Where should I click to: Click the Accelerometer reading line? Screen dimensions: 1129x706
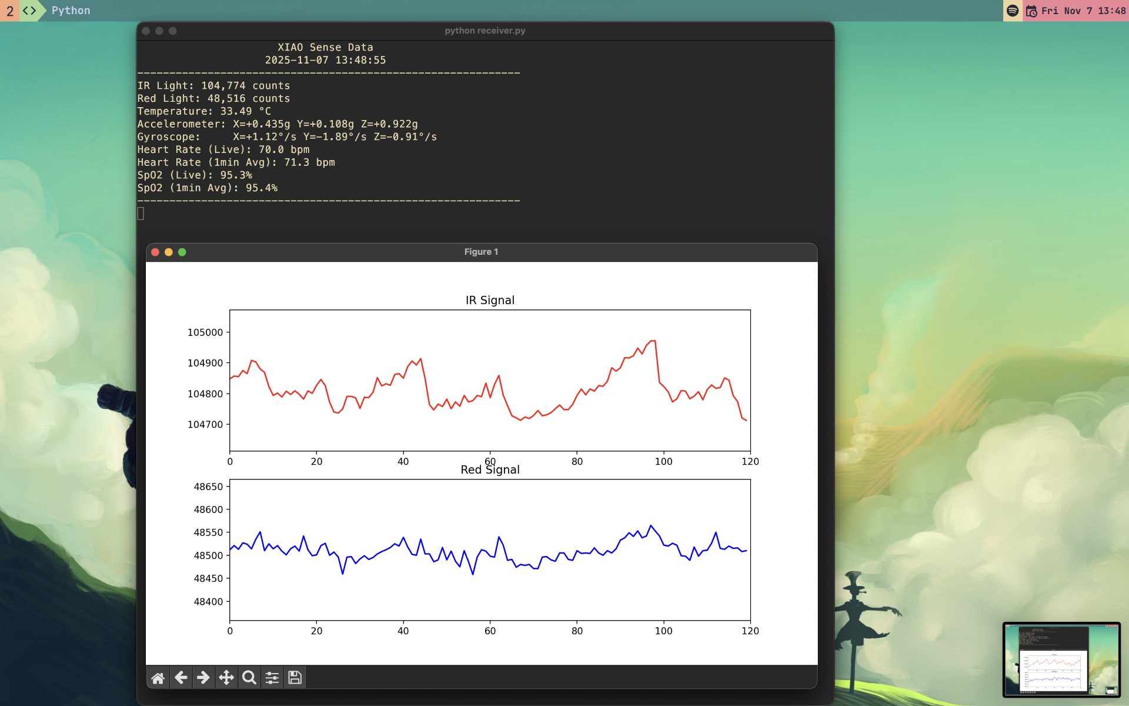(x=278, y=124)
